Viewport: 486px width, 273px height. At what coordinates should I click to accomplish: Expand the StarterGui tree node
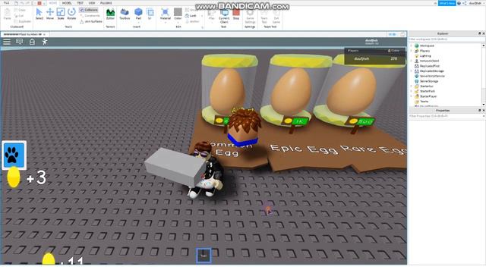[x=412, y=86]
